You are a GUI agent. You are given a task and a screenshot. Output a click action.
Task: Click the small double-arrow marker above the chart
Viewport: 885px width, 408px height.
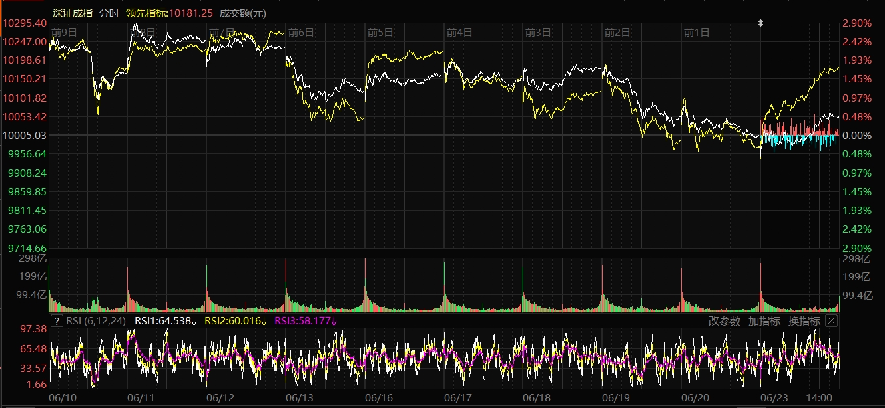click(x=761, y=23)
